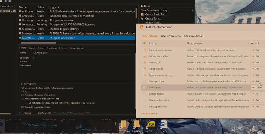Uncheck the Autorun configuration item
Image resolution: width=265 pixels, height=134 pixels.
(x=144, y=50)
